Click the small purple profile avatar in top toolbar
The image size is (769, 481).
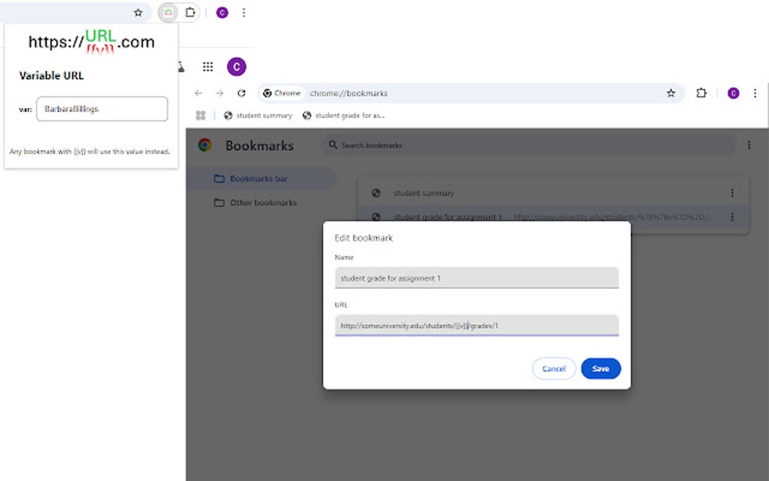tap(222, 13)
